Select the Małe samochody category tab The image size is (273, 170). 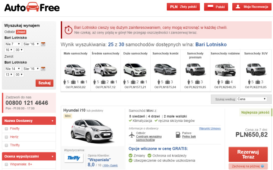(76, 71)
